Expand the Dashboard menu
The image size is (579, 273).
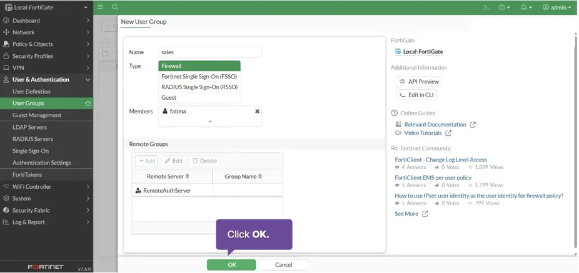coord(46,21)
